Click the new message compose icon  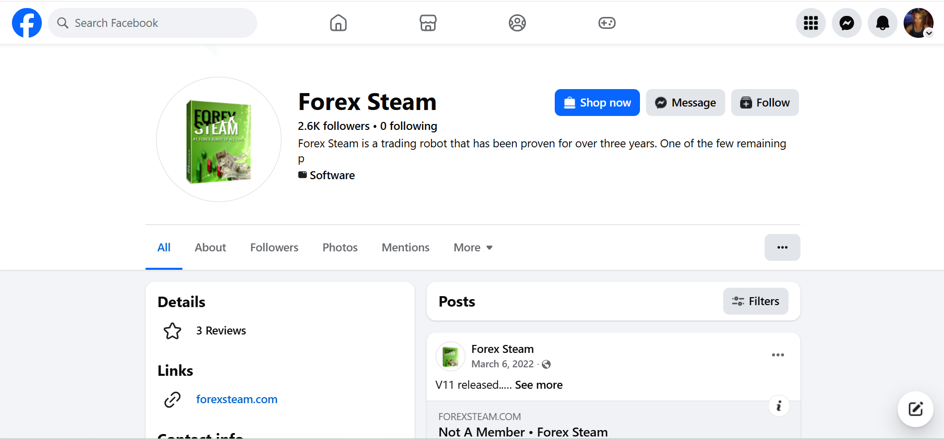click(916, 409)
